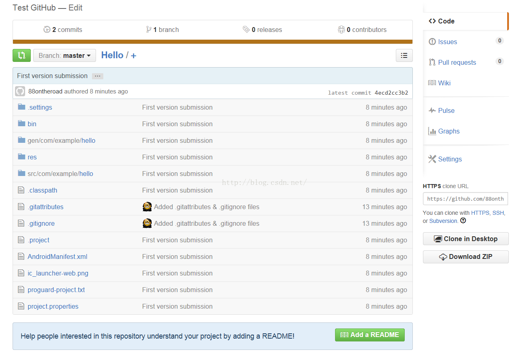Open AndroidManifest.xml file
The height and width of the screenshot is (356, 521).
coord(58,256)
